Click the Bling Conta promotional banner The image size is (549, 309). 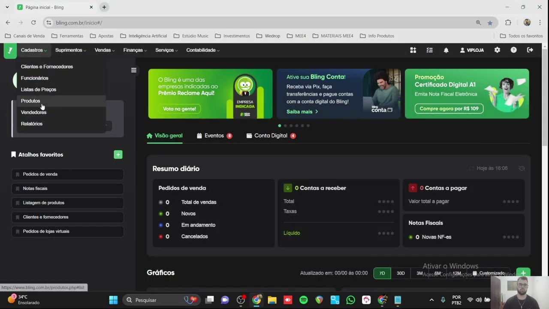pos(338,94)
